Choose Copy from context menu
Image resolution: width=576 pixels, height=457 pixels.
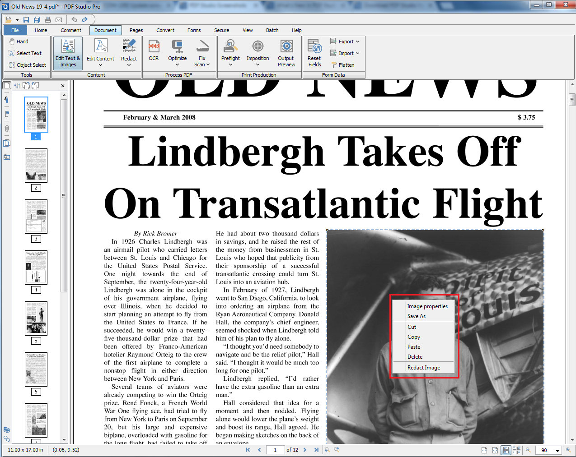[423, 337]
